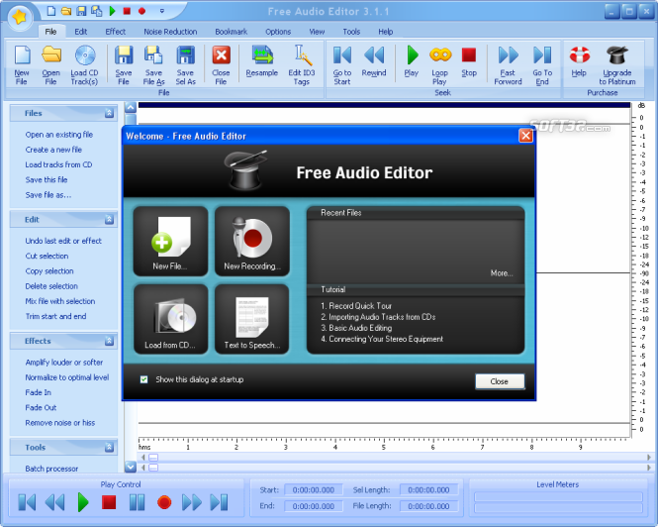The image size is (658, 527).
Task: Open the Tools ribbon tab
Action: click(351, 32)
